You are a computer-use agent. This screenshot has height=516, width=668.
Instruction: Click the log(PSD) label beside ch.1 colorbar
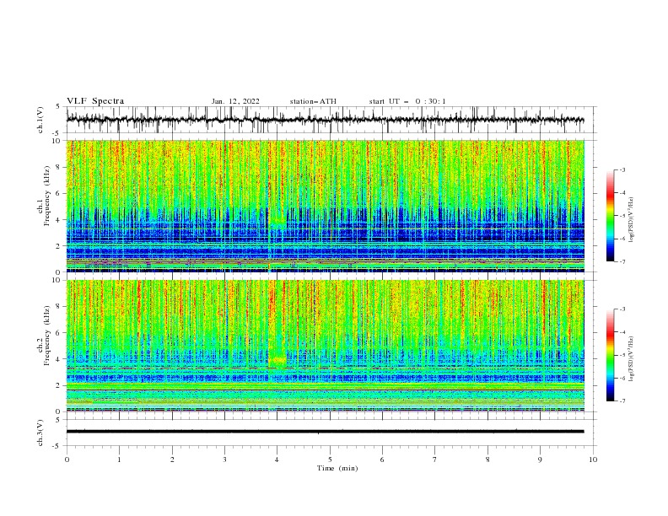point(631,220)
